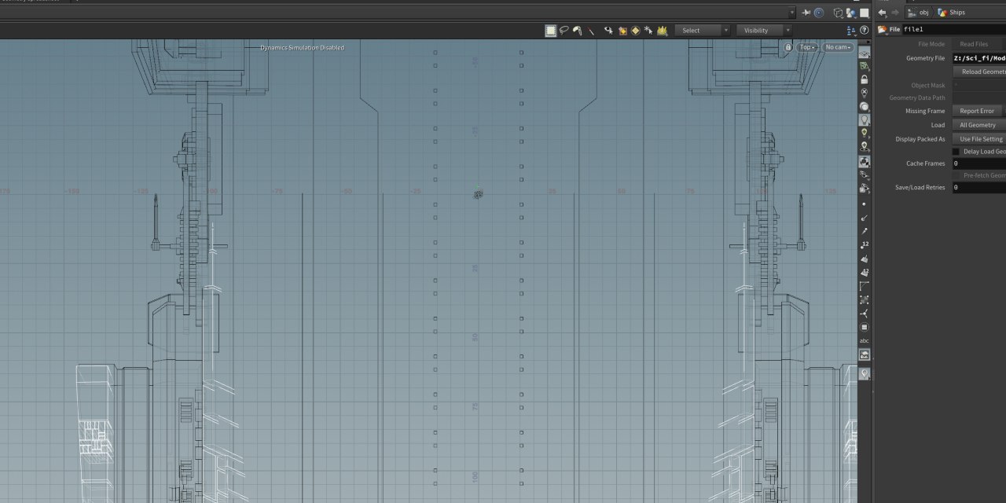Click the Cache Frames label
Viewport: 1006px width, 503px height.
[x=926, y=163]
